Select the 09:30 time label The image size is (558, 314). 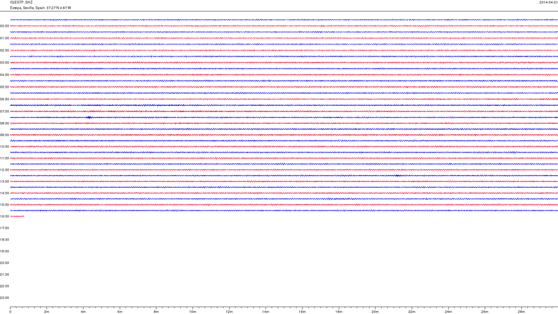[4, 135]
